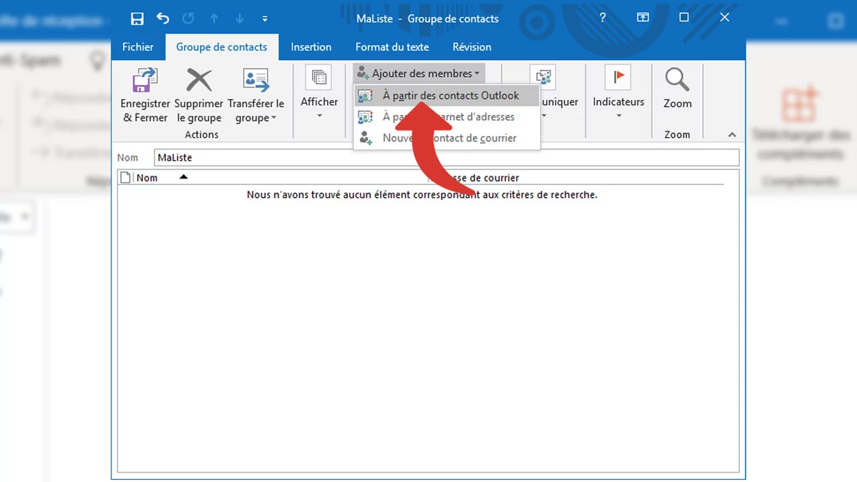Choose Nouveau contact de courrier option
The width and height of the screenshot is (857, 482).
[x=448, y=138]
